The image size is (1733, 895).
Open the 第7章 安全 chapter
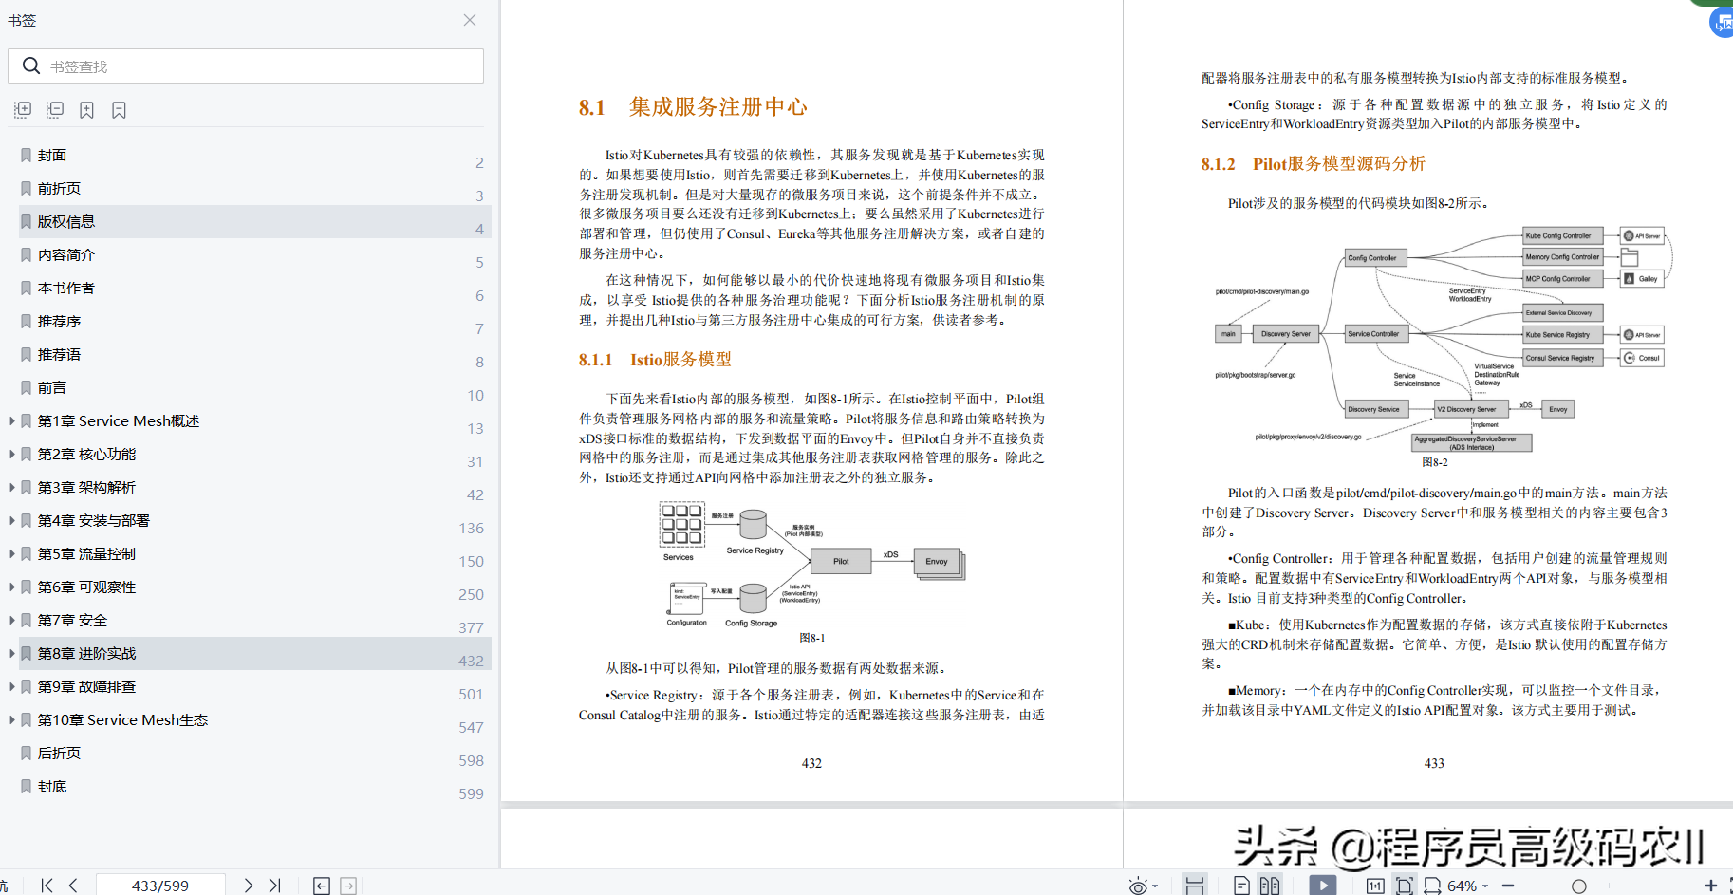click(x=73, y=620)
